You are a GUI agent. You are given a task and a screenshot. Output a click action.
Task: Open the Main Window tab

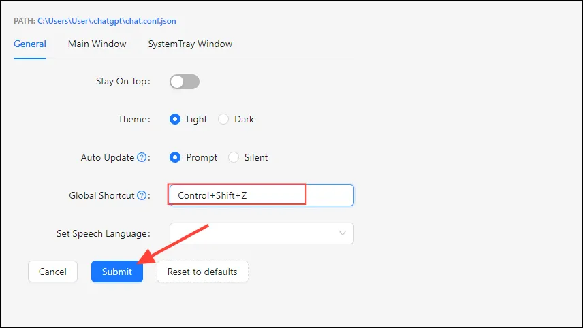97,44
